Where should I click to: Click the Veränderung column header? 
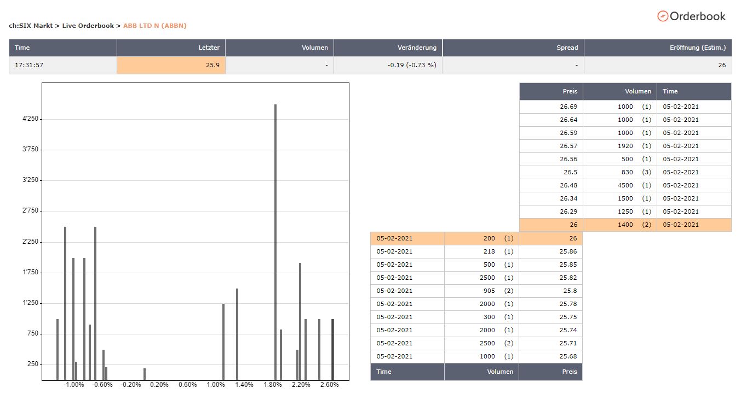[417, 48]
